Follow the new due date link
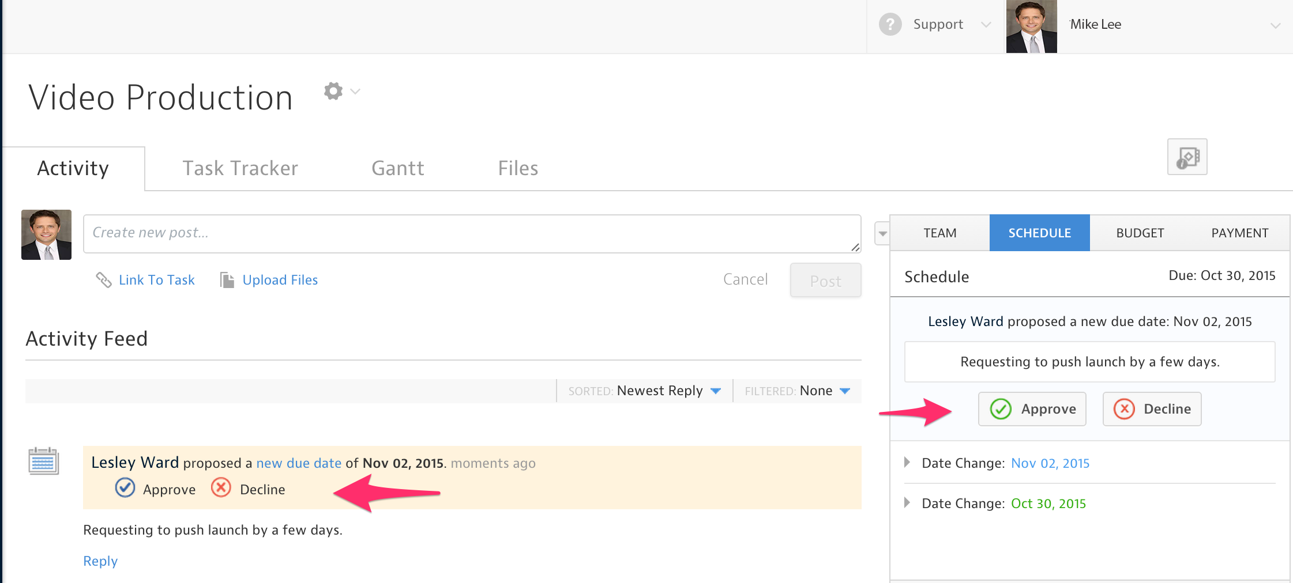Screen dimensions: 1293x583 299,463
